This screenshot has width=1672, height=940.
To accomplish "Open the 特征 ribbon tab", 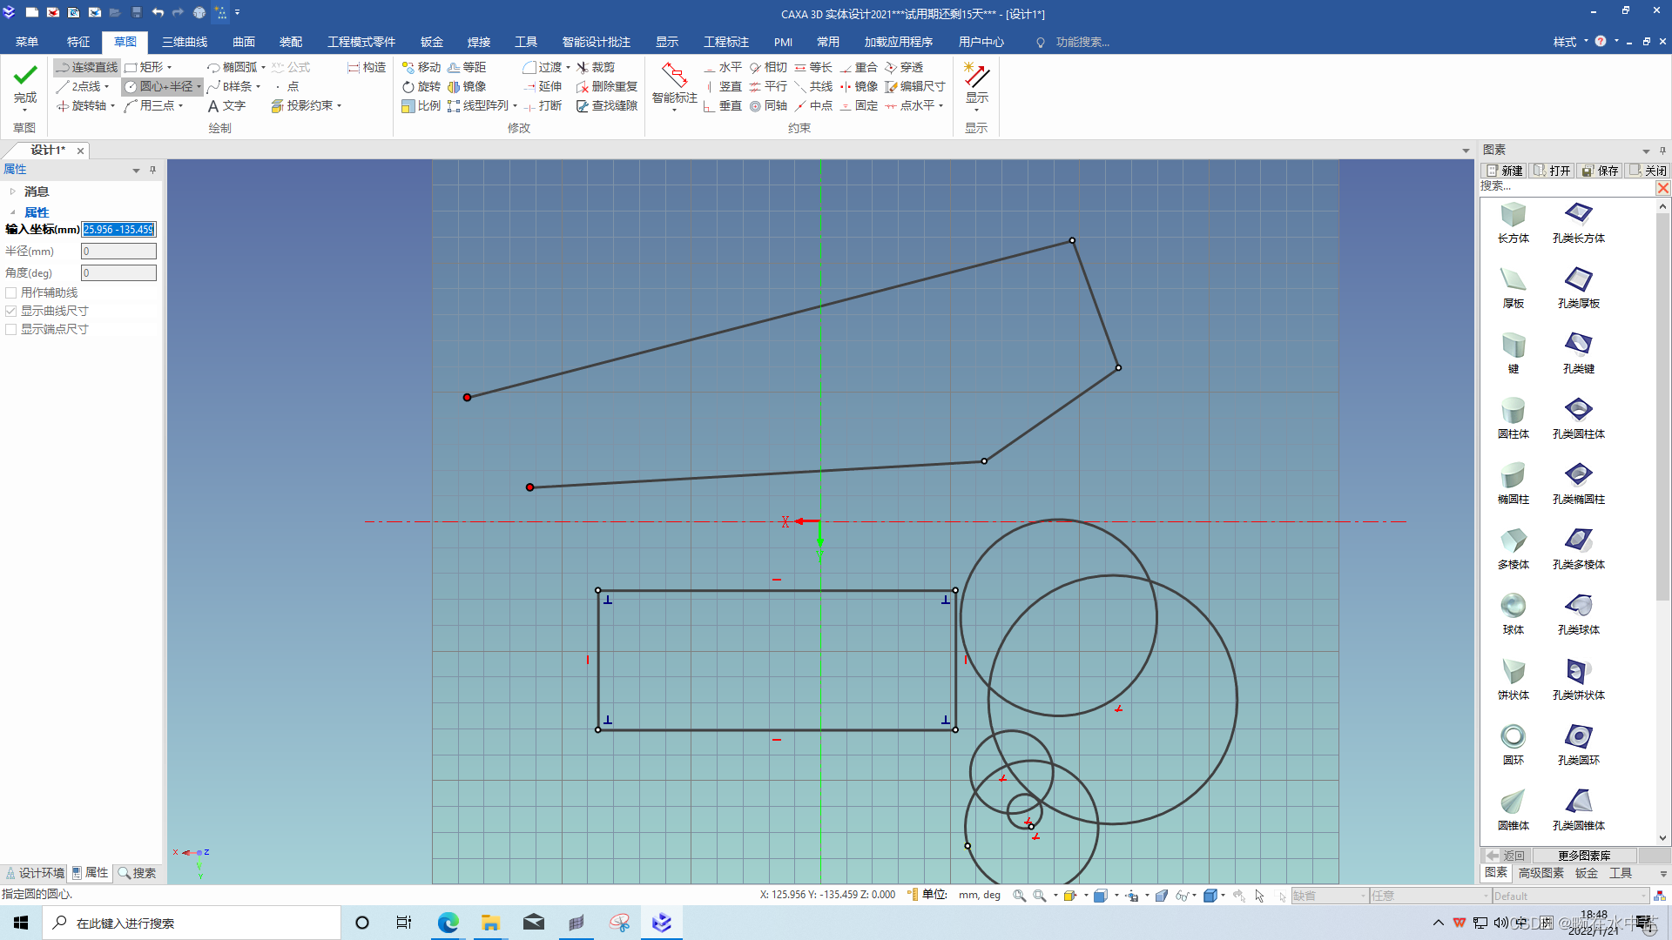I will pos(78,42).
